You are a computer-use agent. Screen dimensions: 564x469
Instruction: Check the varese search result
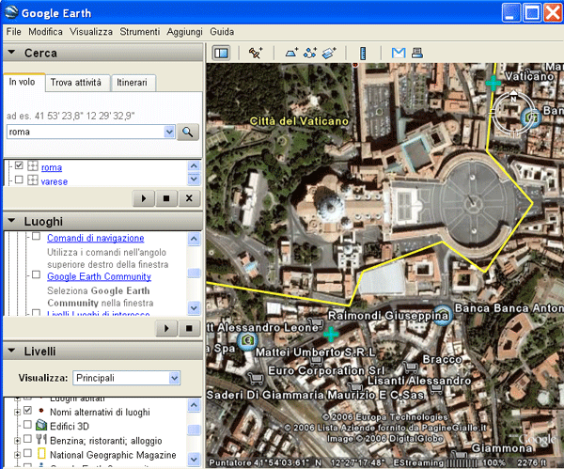pos(19,180)
